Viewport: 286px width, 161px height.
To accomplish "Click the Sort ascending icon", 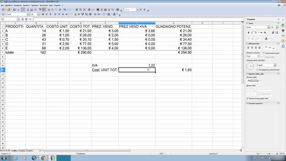I will pyautogui.click(x=80, y=9).
